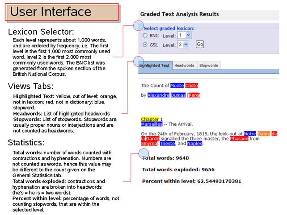Open the GSL Level dropdown

[183, 45]
